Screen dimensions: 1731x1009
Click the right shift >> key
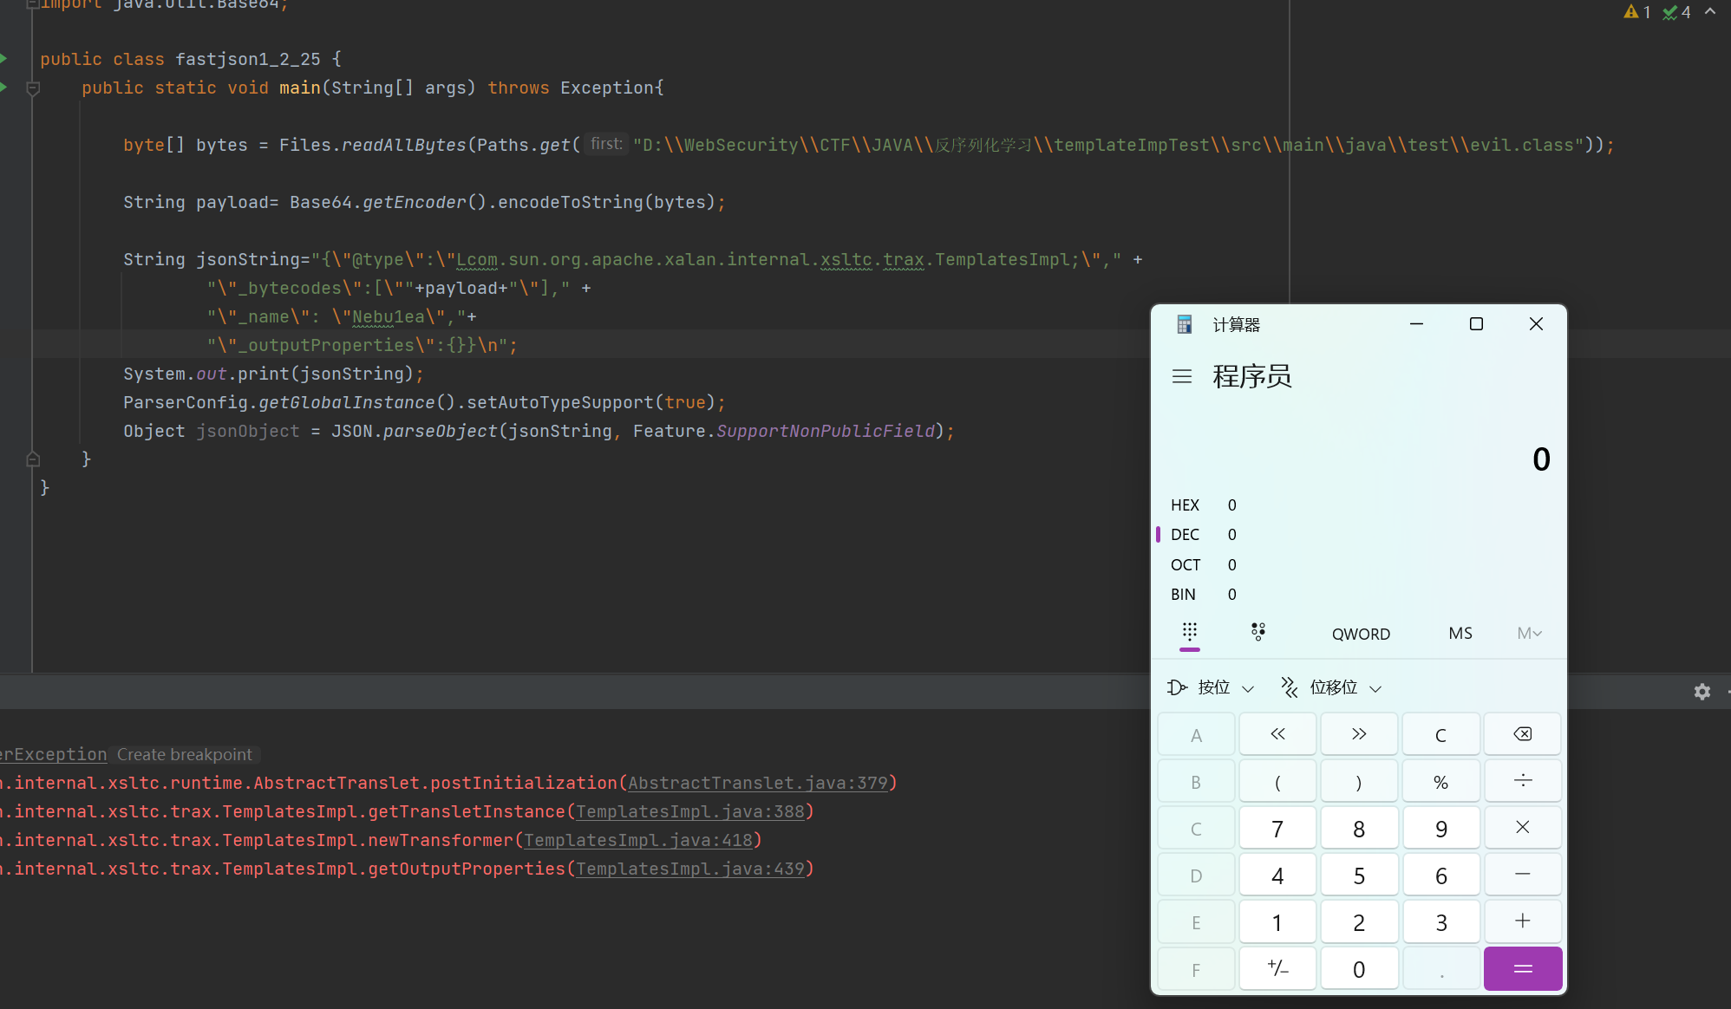tap(1359, 734)
